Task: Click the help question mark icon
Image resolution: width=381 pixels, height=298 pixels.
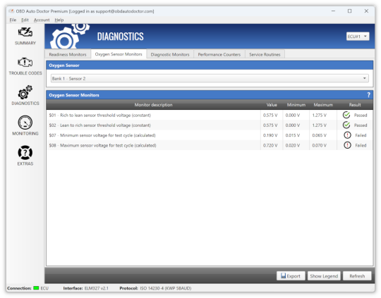Action: (368, 95)
